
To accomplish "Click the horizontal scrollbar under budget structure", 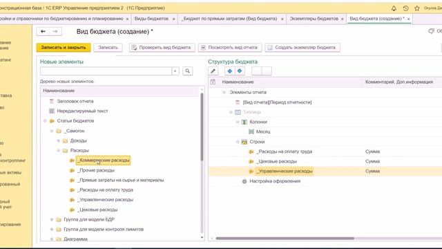I will tap(285, 238).
